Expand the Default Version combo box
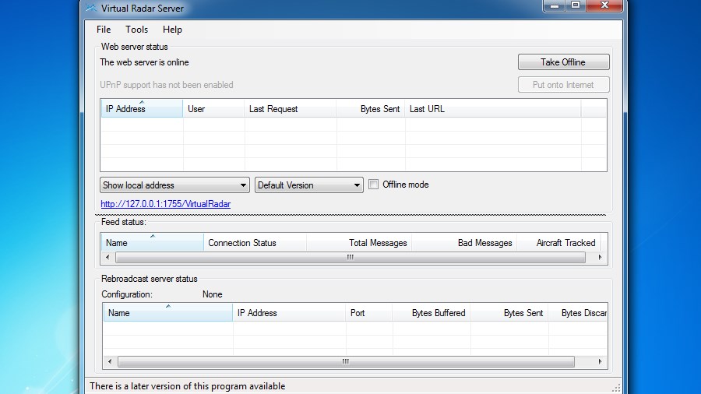This screenshot has height=394, width=701. (309, 185)
